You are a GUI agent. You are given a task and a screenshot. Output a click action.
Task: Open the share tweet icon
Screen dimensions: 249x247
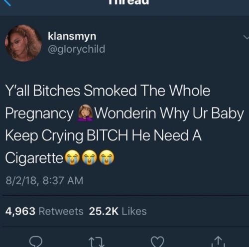[x=218, y=242]
